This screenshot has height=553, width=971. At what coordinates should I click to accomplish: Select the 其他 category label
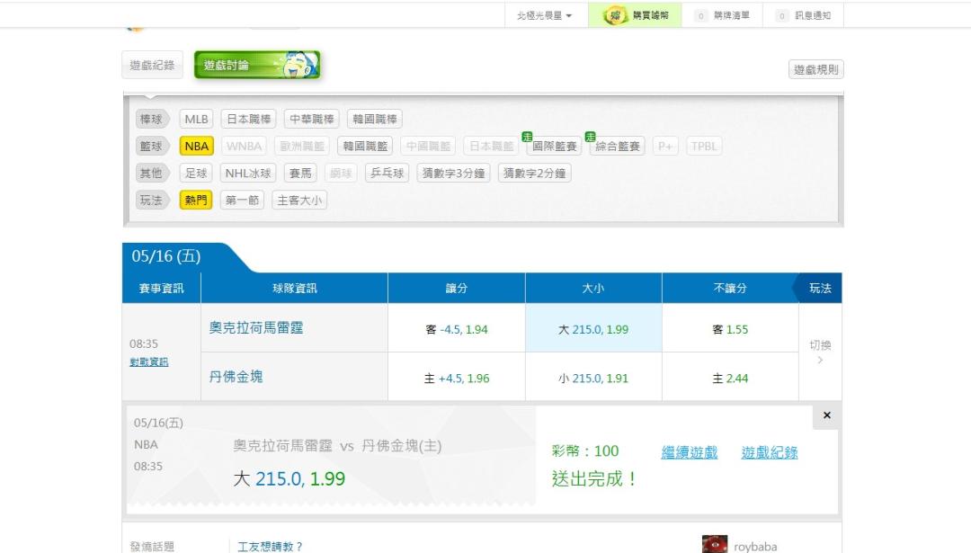(151, 174)
